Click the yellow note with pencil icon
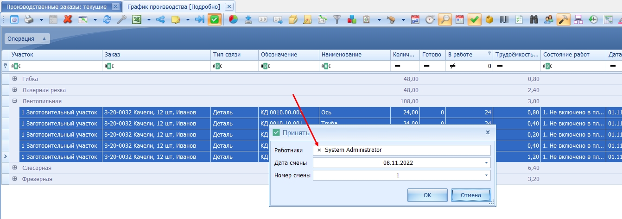The image size is (622, 219). click(176, 20)
